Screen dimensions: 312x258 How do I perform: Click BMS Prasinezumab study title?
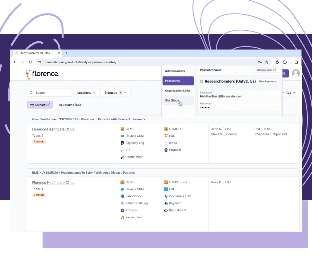(x=83, y=173)
